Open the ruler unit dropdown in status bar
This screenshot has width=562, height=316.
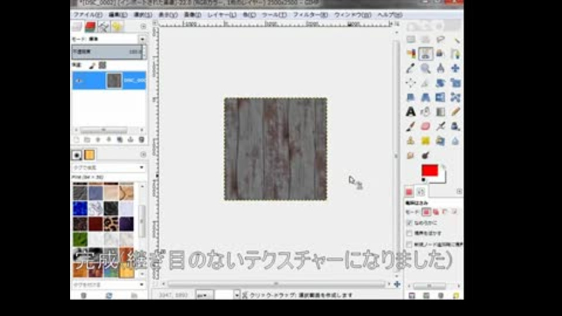point(205,295)
